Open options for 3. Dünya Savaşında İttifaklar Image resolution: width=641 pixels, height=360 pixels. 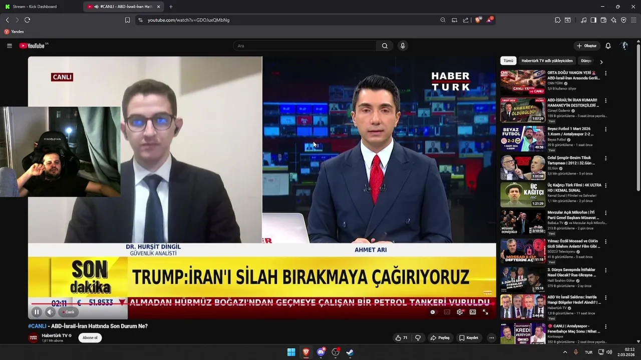[605, 270]
